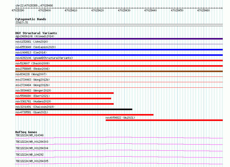The height and width of the screenshot is (167, 230).
Task: Click the DGV Structural Variants track heading
Action: click(36, 33)
